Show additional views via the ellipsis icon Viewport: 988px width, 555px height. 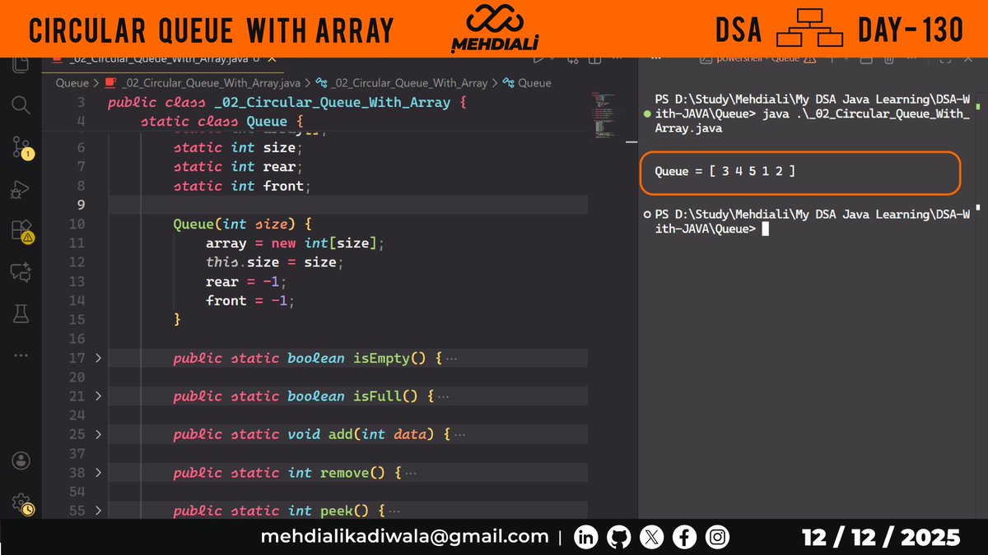21,355
